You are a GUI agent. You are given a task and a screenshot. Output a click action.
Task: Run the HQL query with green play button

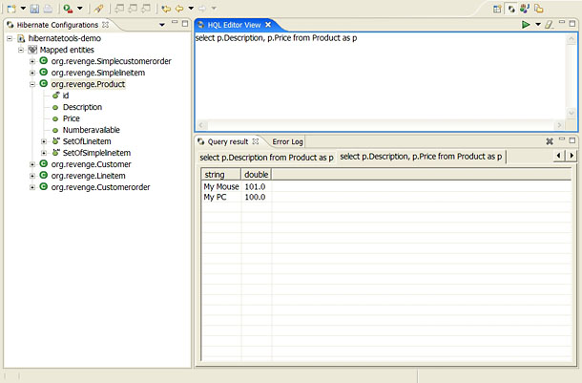(x=526, y=24)
